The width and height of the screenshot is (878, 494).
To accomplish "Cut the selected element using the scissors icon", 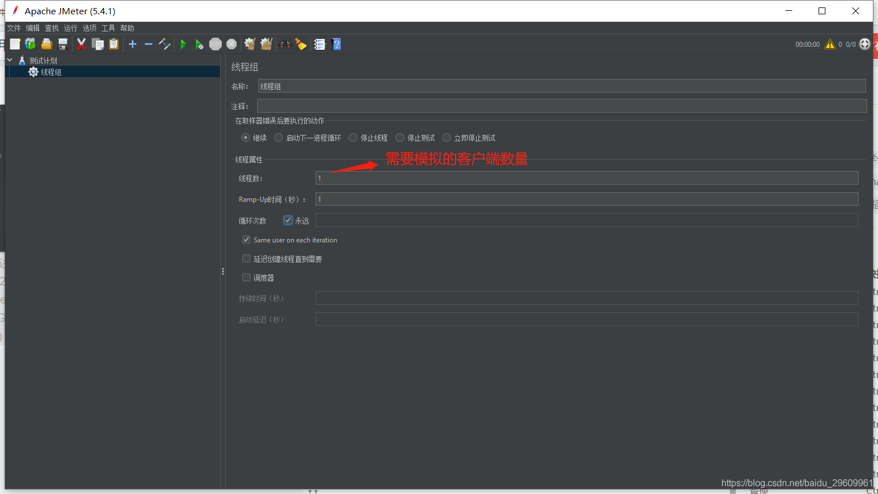I will pyautogui.click(x=81, y=44).
